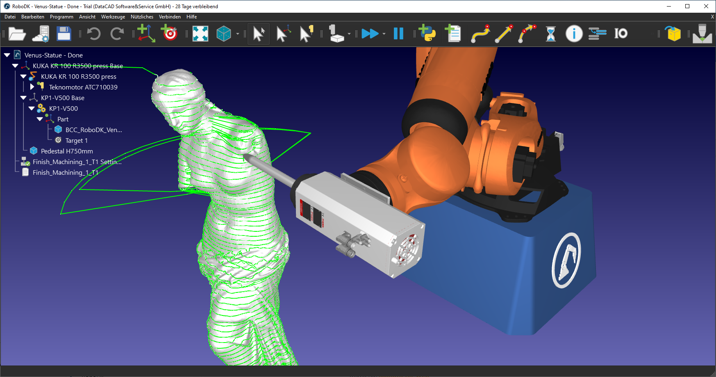
Task: Expand the Teknomotor ATC710039 node
Action: tap(32, 87)
